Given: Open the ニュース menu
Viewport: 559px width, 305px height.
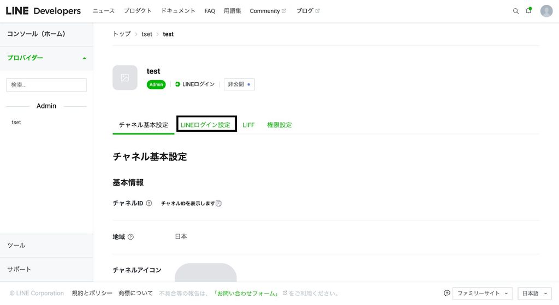Looking at the screenshot, I should point(104,11).
